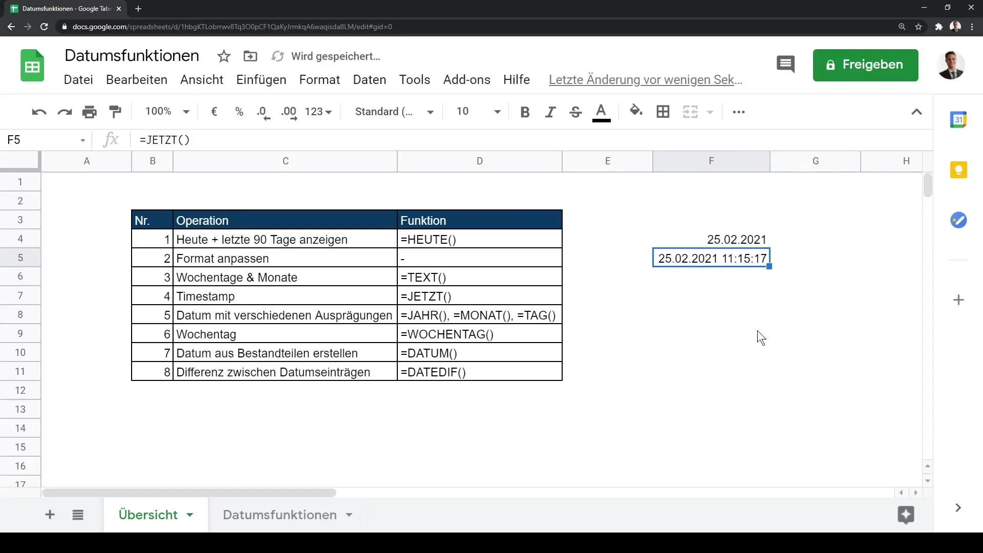Screen dimensions: 983x553
Task: Select the paint format roller tool
Action: coord(115,112)
